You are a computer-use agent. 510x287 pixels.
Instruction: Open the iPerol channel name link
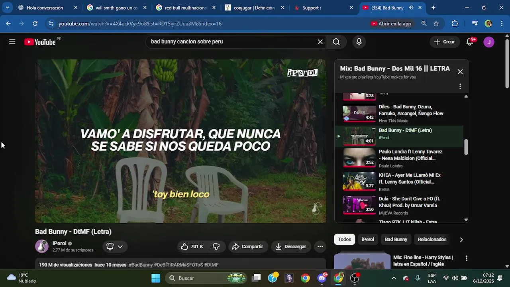[x=59, y=244]
